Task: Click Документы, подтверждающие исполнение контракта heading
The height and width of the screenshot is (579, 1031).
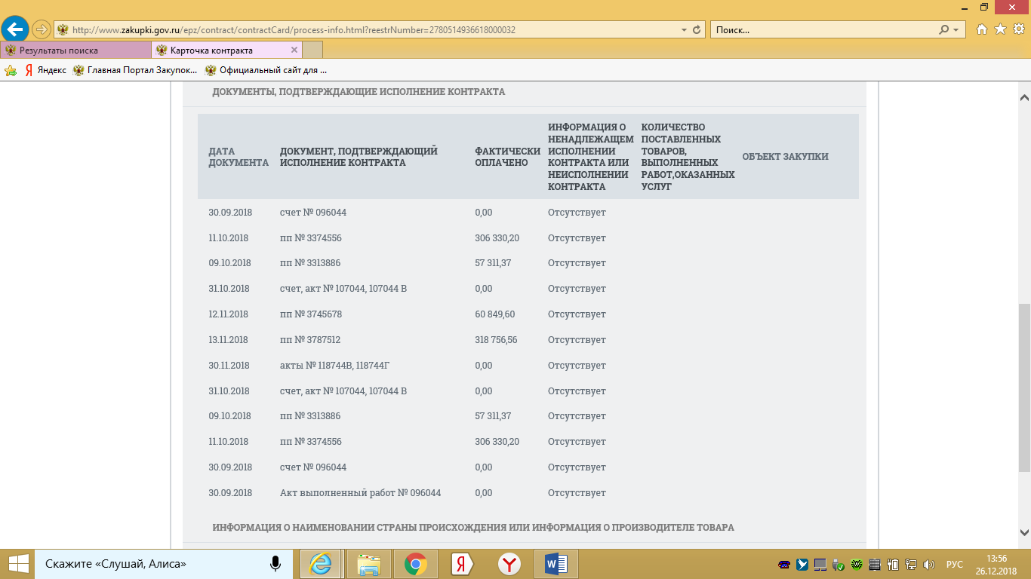Action: click(x=359, y=92)
